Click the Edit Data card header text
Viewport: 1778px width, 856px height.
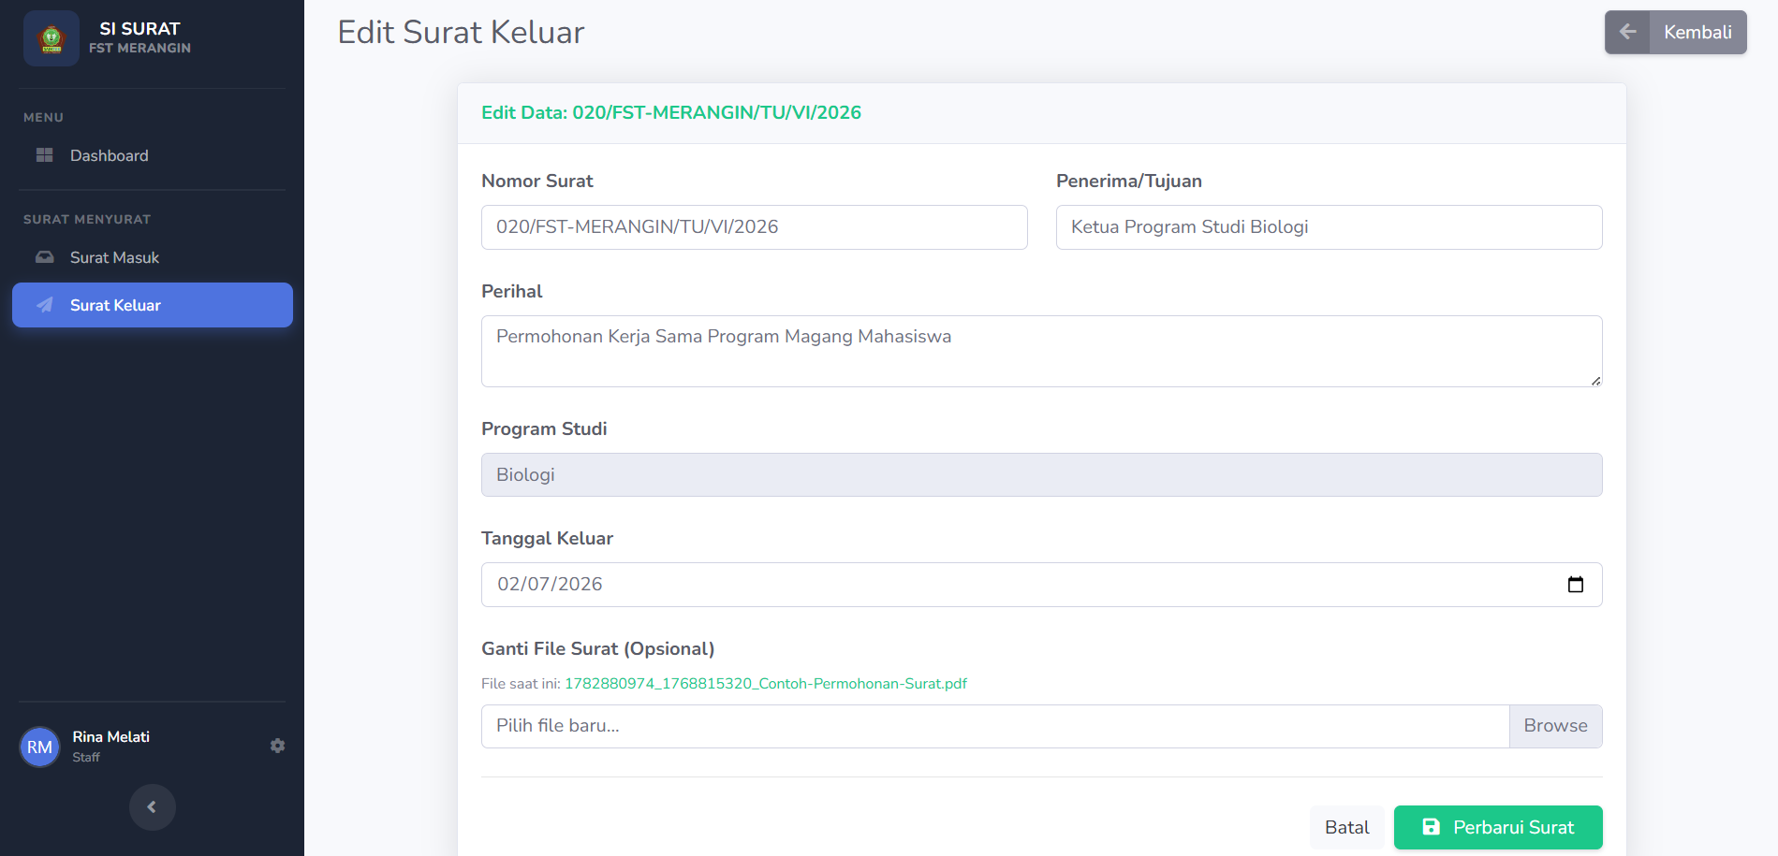(671, 112)
